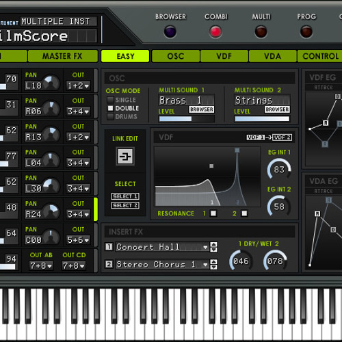Open the OUT CD 7+8 dropdown
The image size is (342, 342).
point(74,266)
